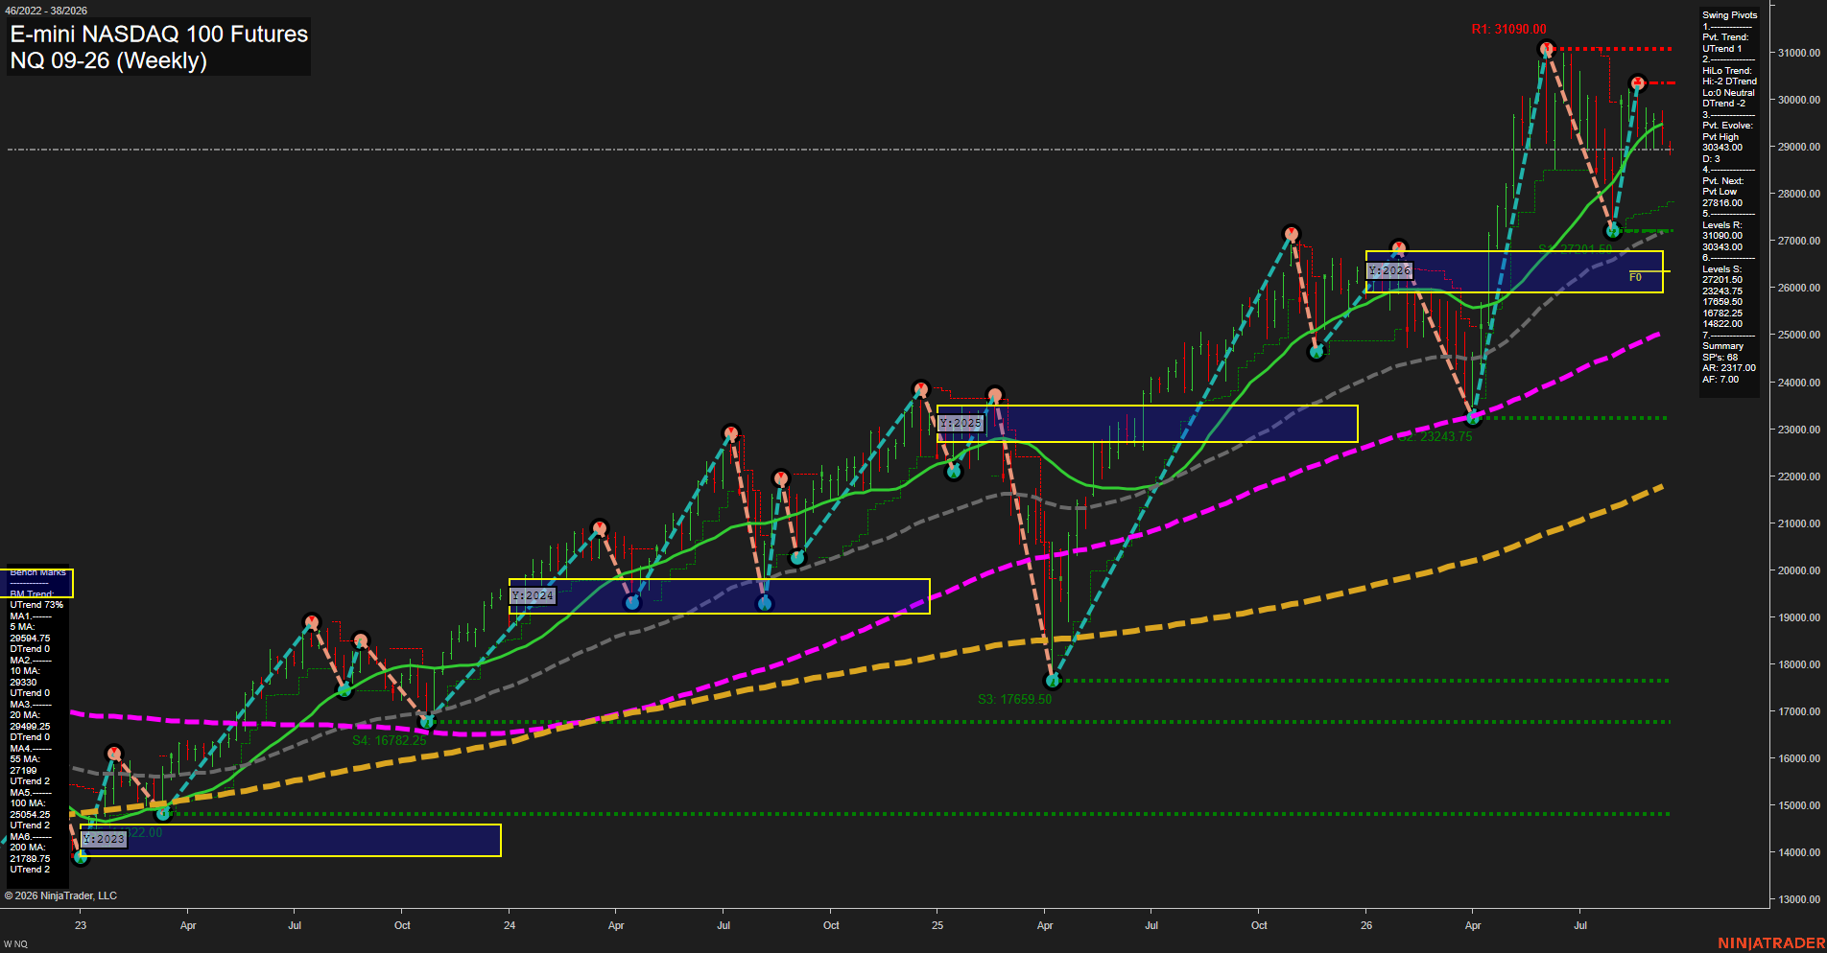This screenshot has height=953, width=1827.
Task: Click the swing low pivot marker at S3 17659.50
Action: pos(1053,681)
